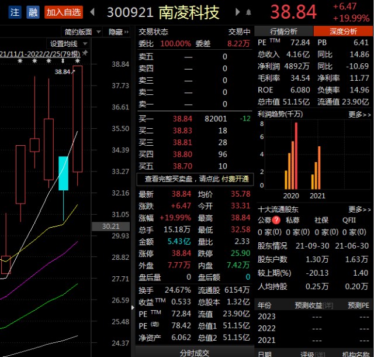The width and height of the screenshot is (374, 357).
Task: Click the cyan falling candlestick
Action: (x=63, y=173)
